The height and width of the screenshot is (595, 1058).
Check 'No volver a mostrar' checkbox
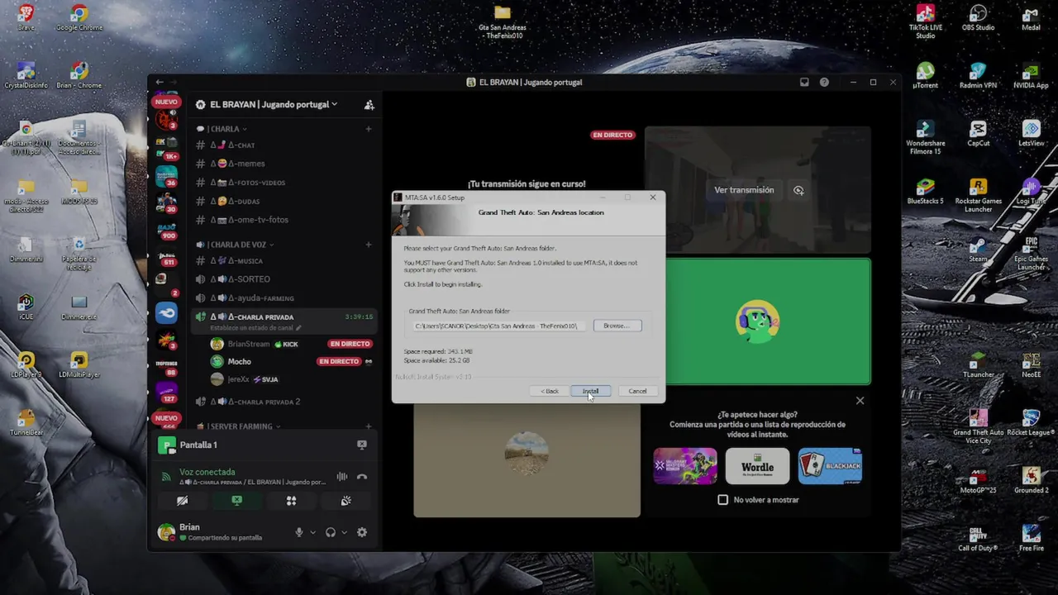[723, 500]
